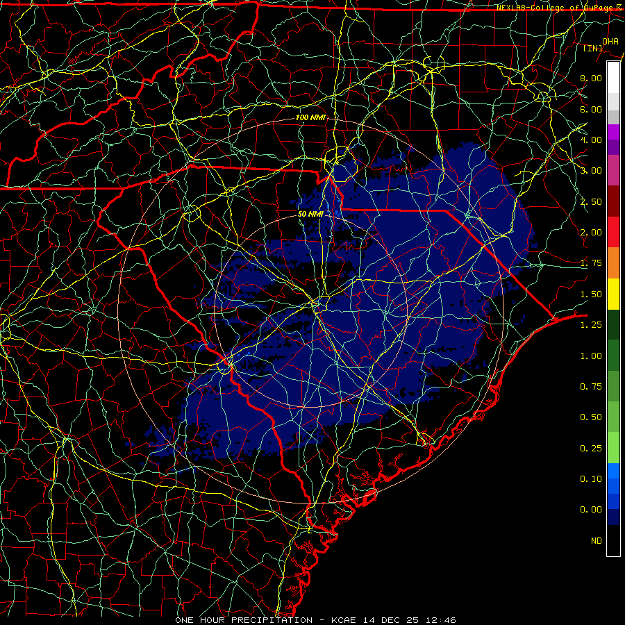Click the ONE HOUR PRECIPITATION KCAE caption

315,620
